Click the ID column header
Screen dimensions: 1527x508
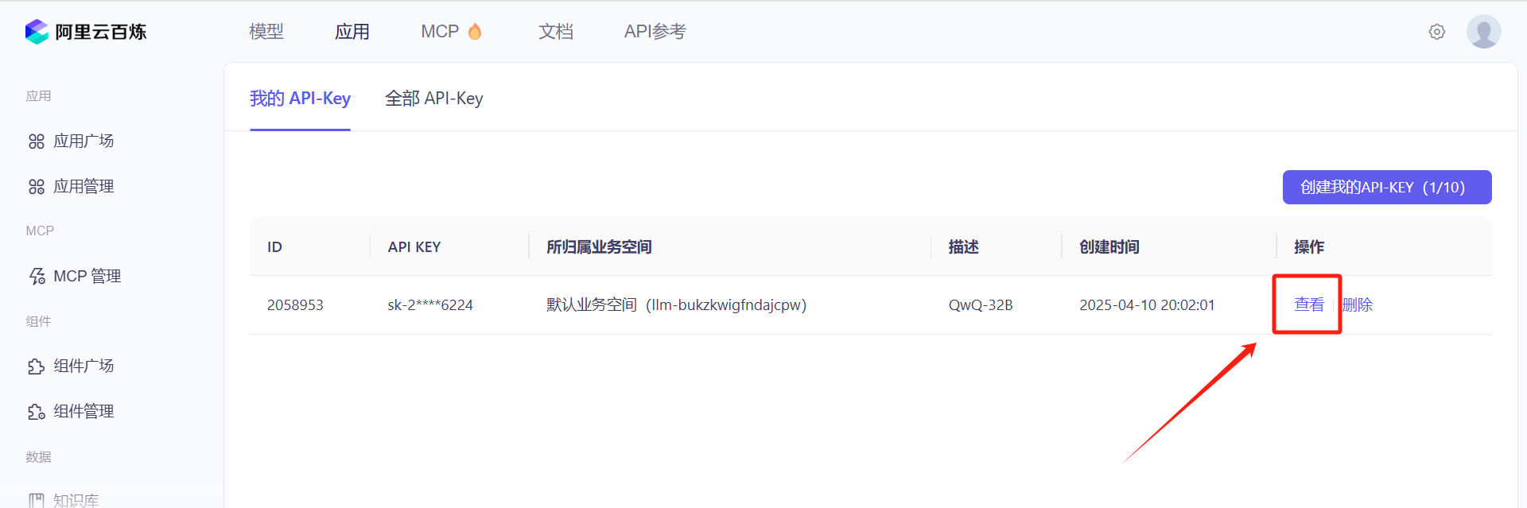tap(274, 247)
